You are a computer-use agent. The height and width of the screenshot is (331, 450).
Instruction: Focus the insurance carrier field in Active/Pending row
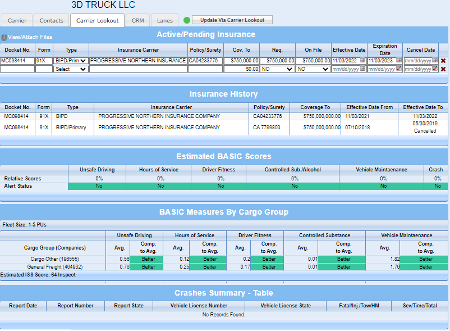[x=138, y=61]
